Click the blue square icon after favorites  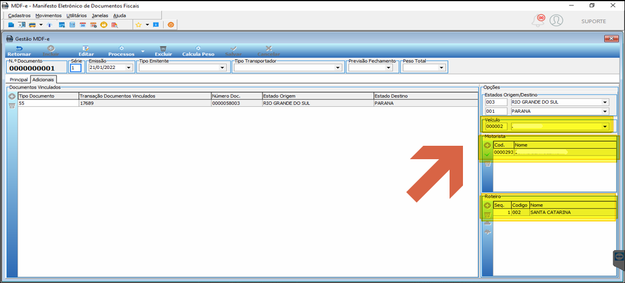click(156, 25)
